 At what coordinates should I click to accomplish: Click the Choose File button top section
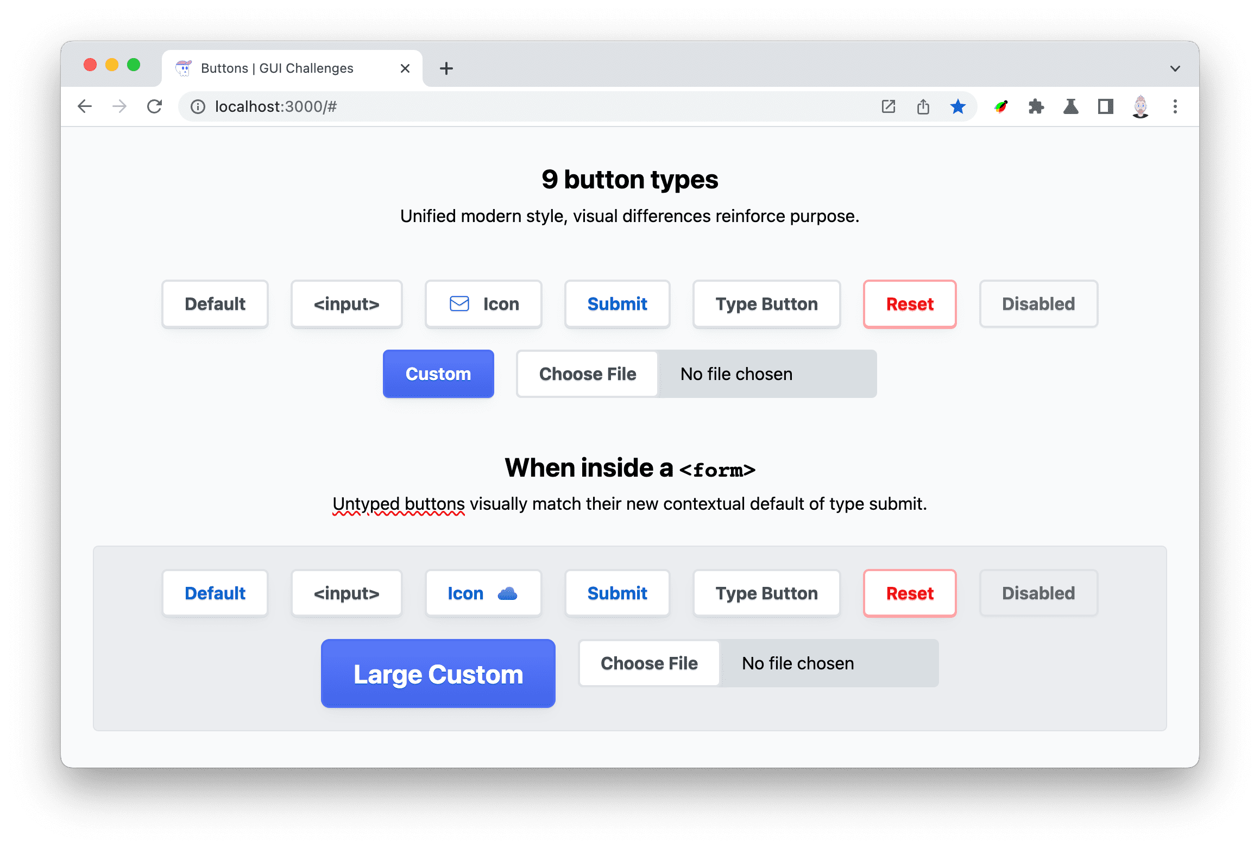coord(588,373)
